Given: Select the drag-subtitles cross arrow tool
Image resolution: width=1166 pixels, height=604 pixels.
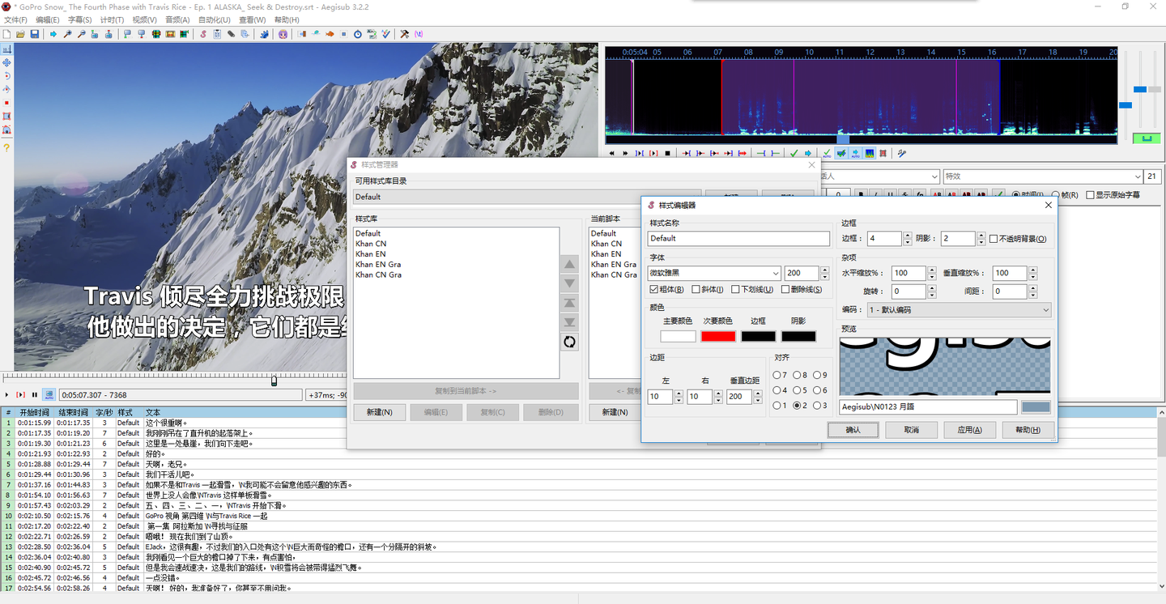Looking at the screenshot, I should pyautogui.click(x=6, y=62).
